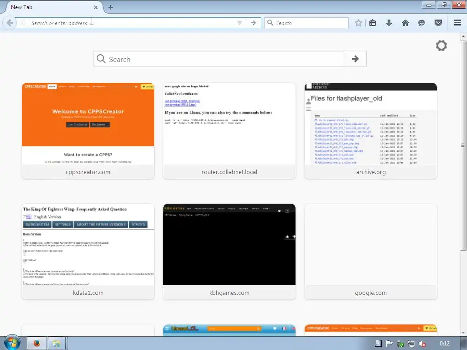The height and width of the screenshot is (350, 467).
Task: Open the address bar history dropdown
Action: pyautogui.click(x=239, y=23)
